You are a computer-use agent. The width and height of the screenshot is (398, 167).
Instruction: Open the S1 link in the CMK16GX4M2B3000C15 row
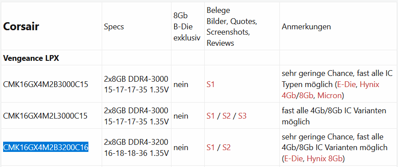[x=211, y=84]
